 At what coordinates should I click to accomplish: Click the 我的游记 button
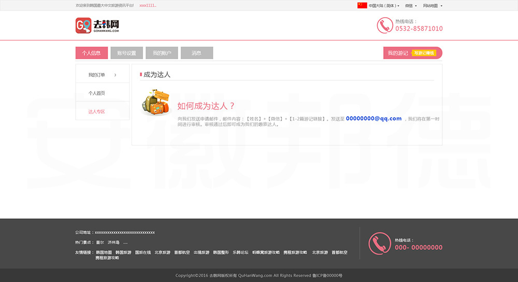click(397, 53)
